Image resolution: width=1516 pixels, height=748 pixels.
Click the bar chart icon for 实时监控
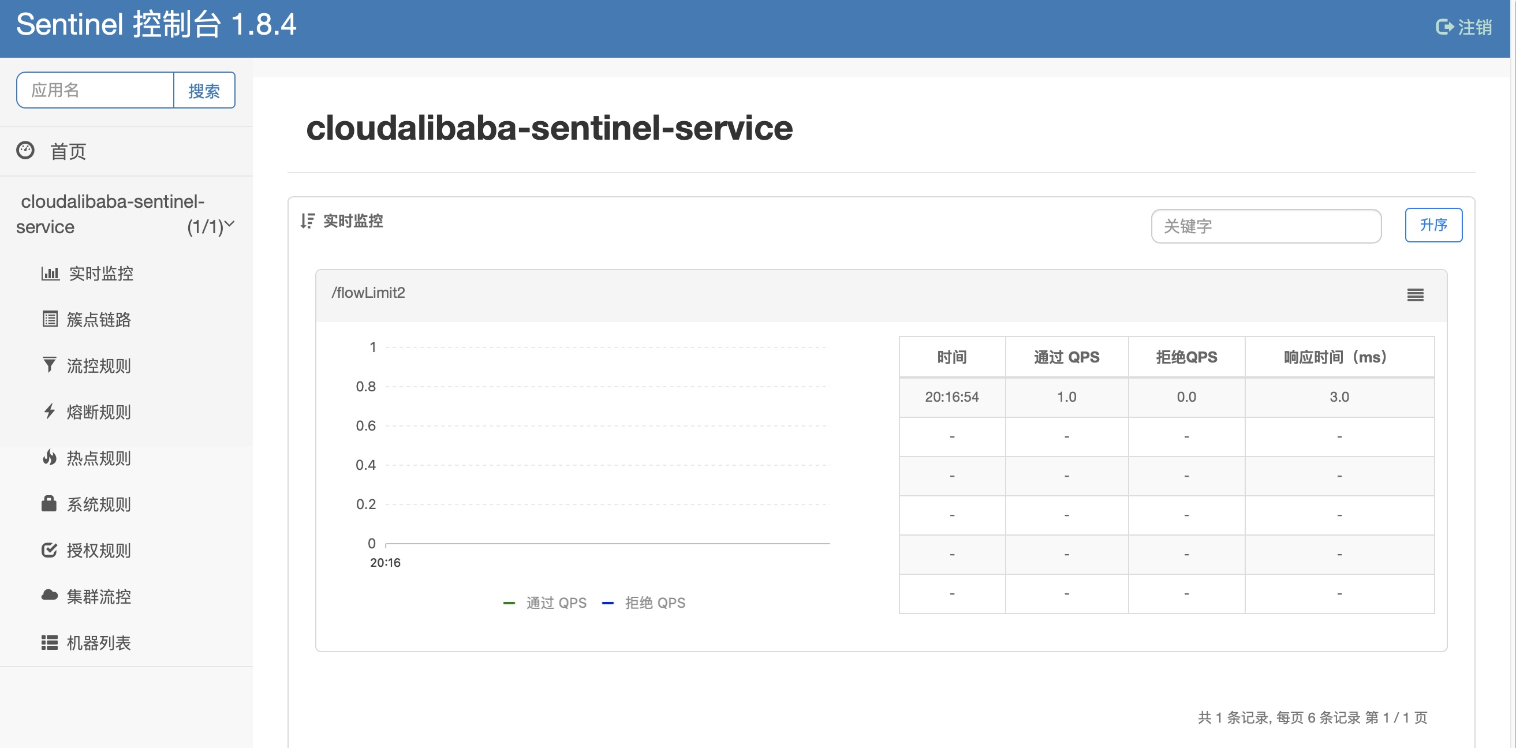(x=50, y=273)
